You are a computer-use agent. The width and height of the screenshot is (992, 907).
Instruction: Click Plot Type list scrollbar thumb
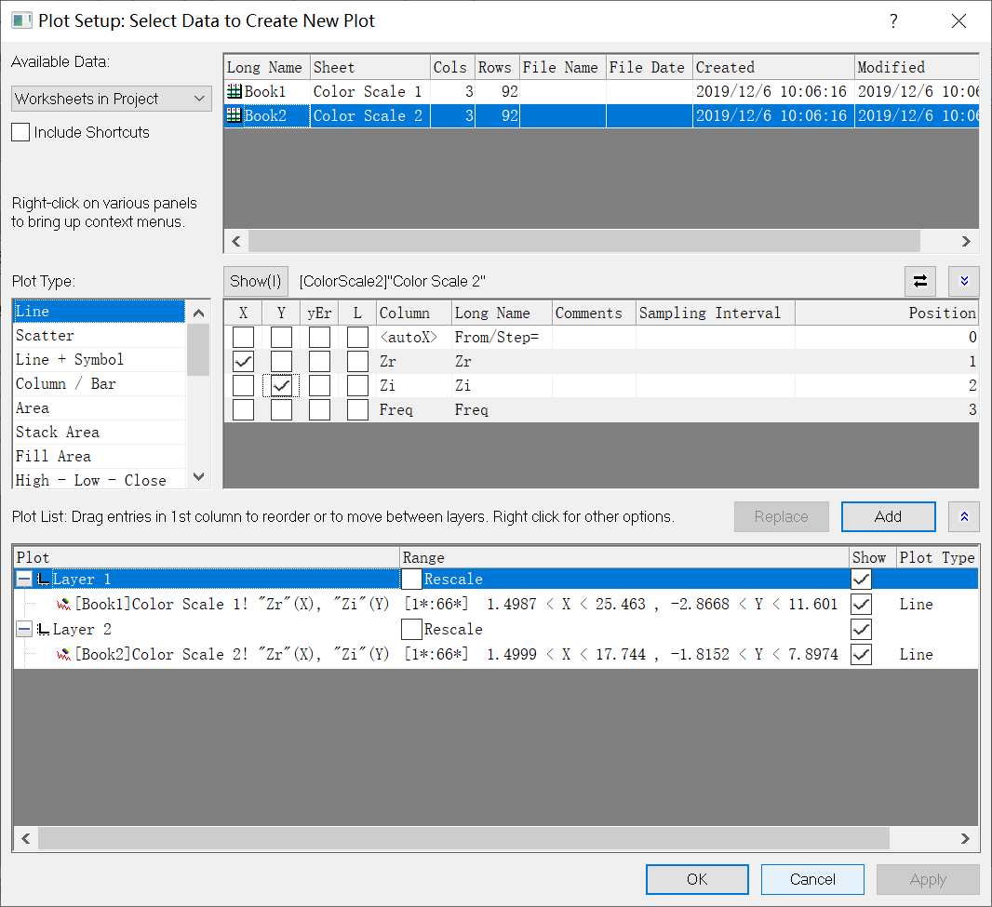click(x=198, y=350)
